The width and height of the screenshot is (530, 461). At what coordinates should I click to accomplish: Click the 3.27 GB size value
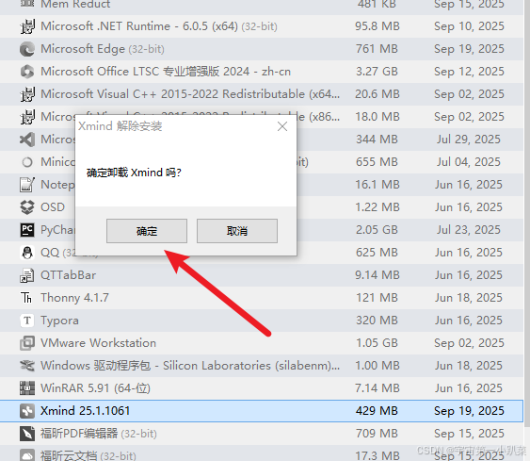tap(377, 72)
